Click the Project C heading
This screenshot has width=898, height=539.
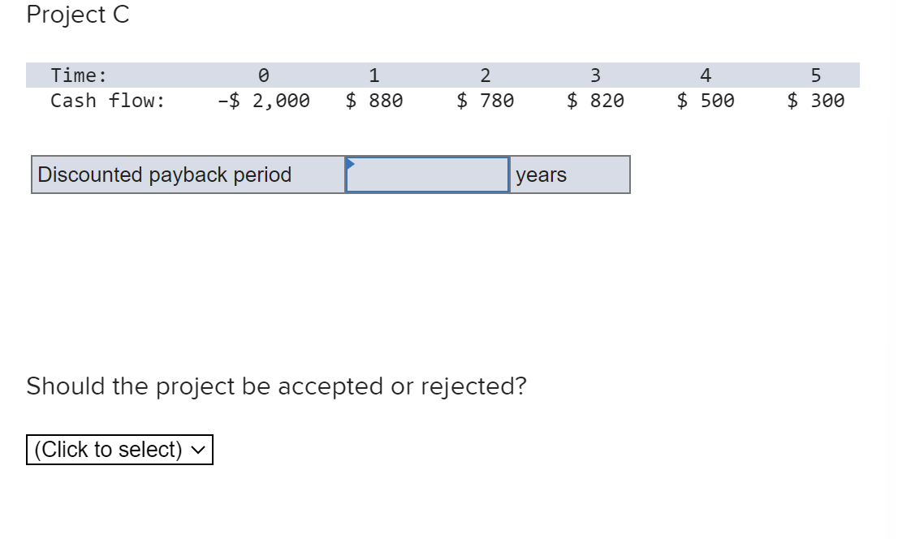(x=77, y=15)
